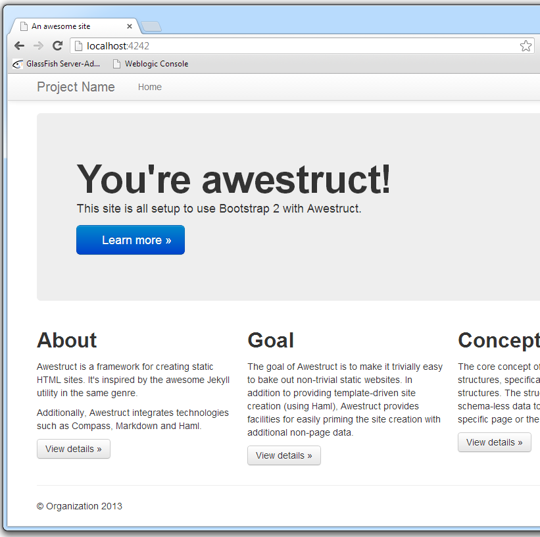The height and width of the screenshot is (537, 540).
Task: Click the You're awestruct! heading
Action: (x=233, y=179)
